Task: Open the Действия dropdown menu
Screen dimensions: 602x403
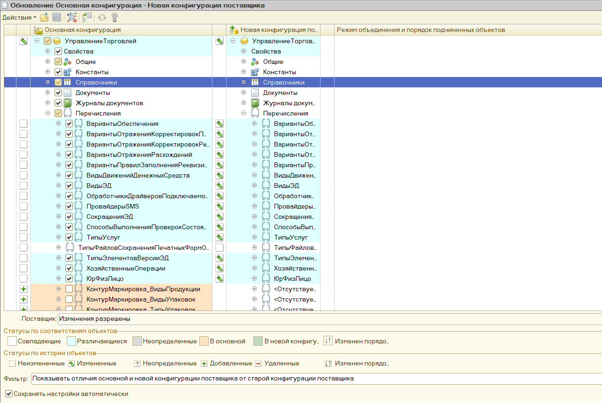Action: (x=19, y=17)
